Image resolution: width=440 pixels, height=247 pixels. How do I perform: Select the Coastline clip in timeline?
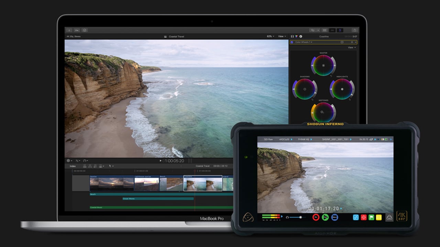point(203,183)
